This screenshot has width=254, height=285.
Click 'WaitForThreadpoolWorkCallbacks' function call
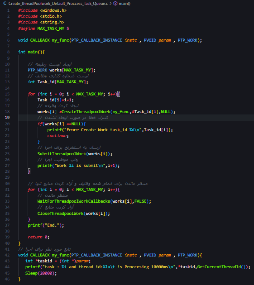[x=74, y=201]
